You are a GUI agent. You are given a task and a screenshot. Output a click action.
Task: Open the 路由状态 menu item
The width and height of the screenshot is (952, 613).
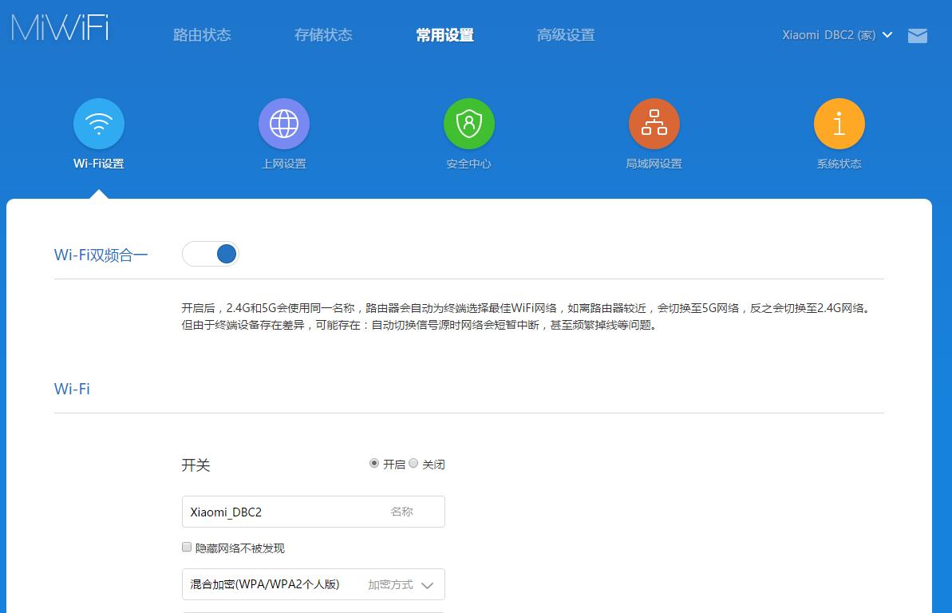click(202, 34)
